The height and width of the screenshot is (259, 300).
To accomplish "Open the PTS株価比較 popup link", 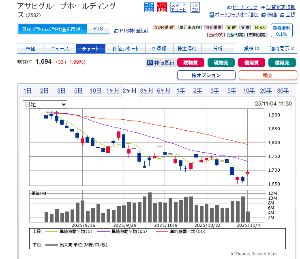I will click(131, 30).
